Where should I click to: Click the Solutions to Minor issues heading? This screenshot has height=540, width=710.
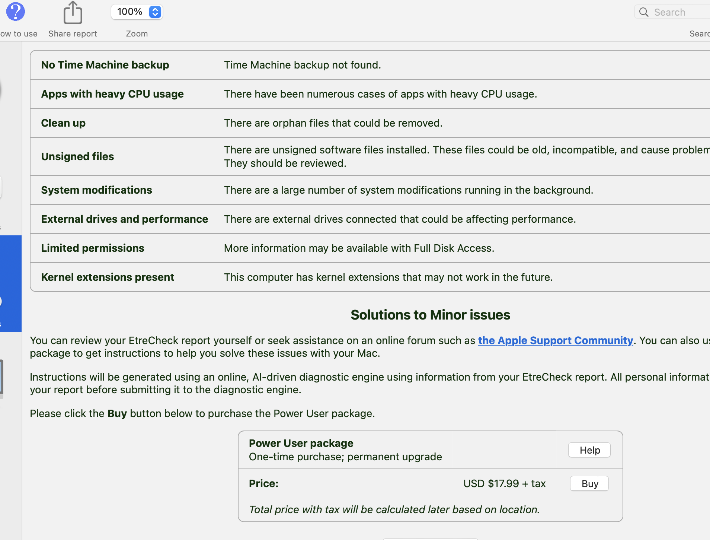point(430,315)
